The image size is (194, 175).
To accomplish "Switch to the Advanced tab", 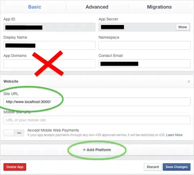I will pos(97,7).
